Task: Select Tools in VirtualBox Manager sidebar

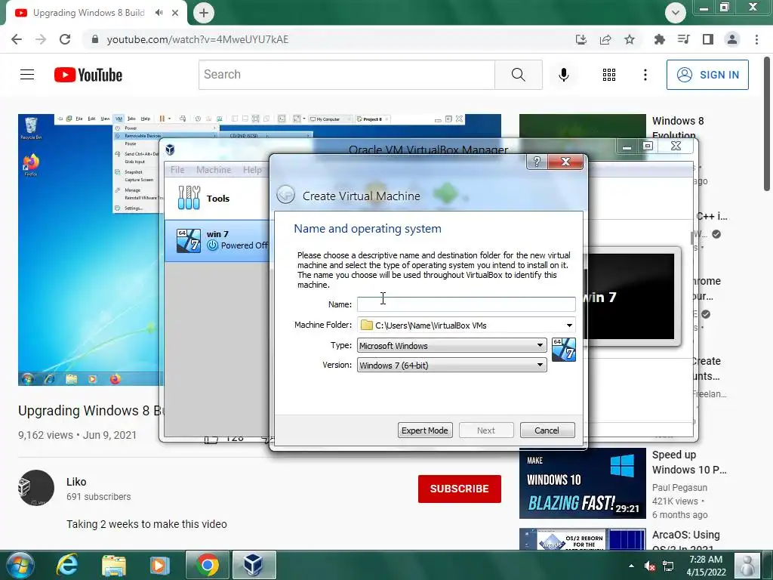Action: click(x=217, y=199)
